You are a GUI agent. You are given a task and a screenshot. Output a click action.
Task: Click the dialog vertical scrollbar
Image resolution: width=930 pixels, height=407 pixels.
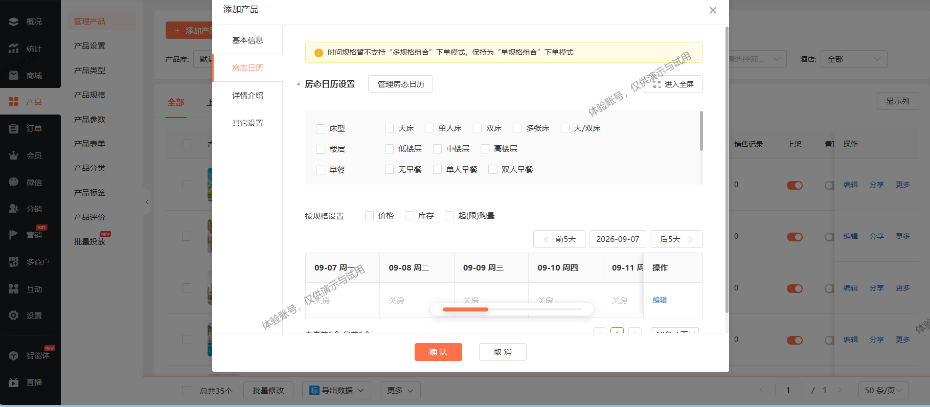click(727, 169)
